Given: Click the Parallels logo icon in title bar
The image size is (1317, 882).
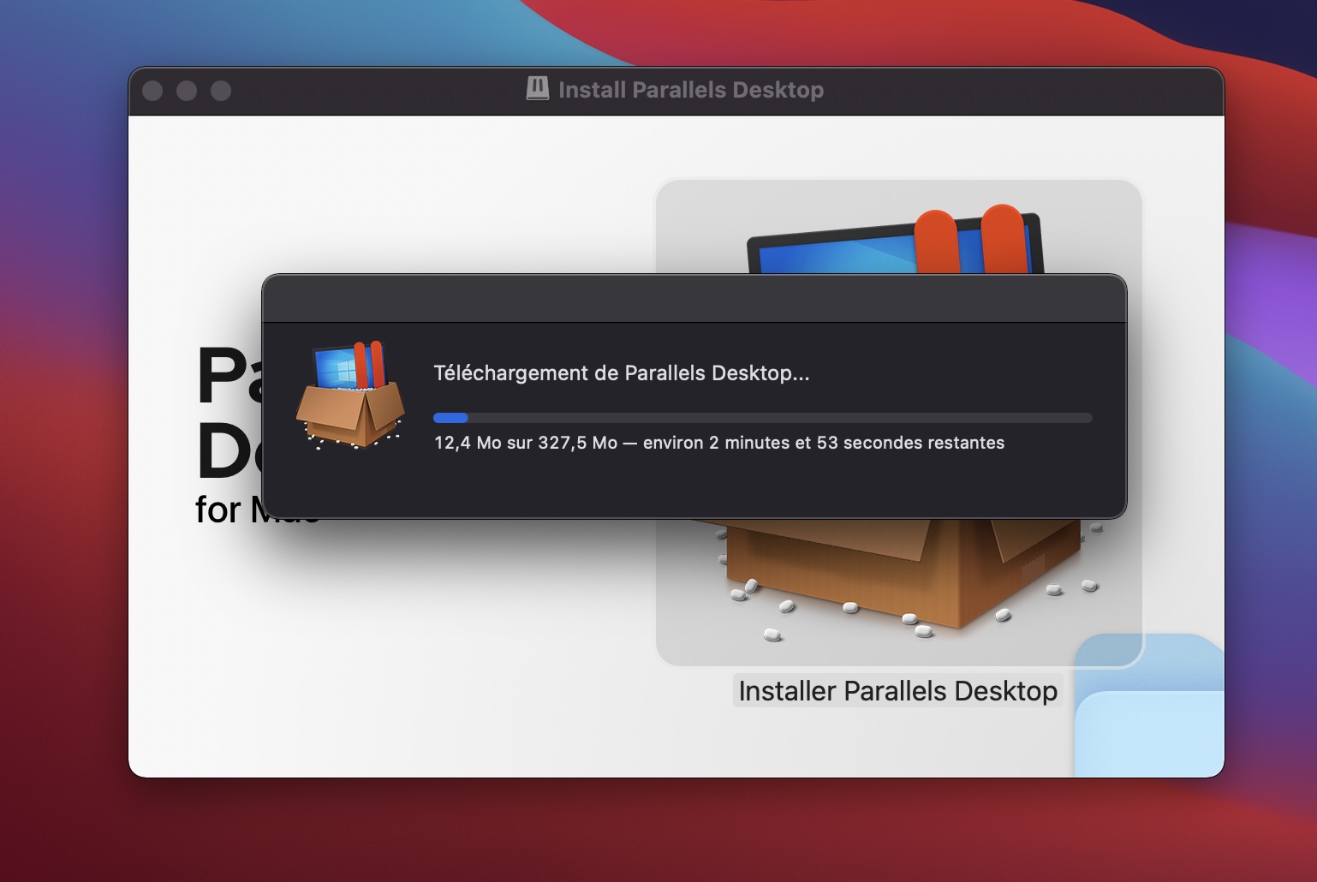Looking at the screenshot, I should pos(537,89).
